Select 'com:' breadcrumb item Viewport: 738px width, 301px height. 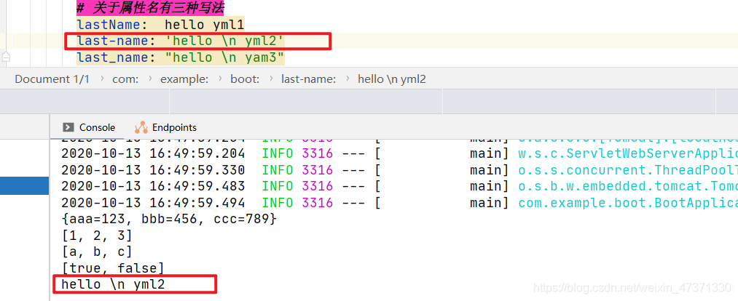pyautogui.click(x=125, y=79)
